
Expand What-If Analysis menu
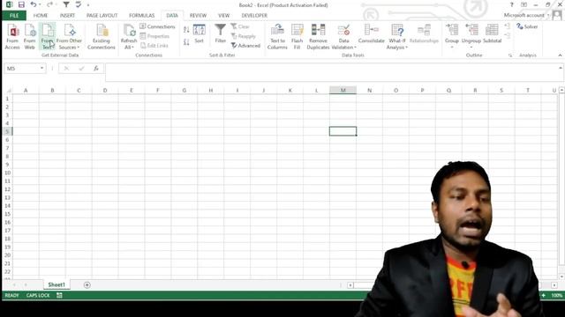click(x=397, y=37)
